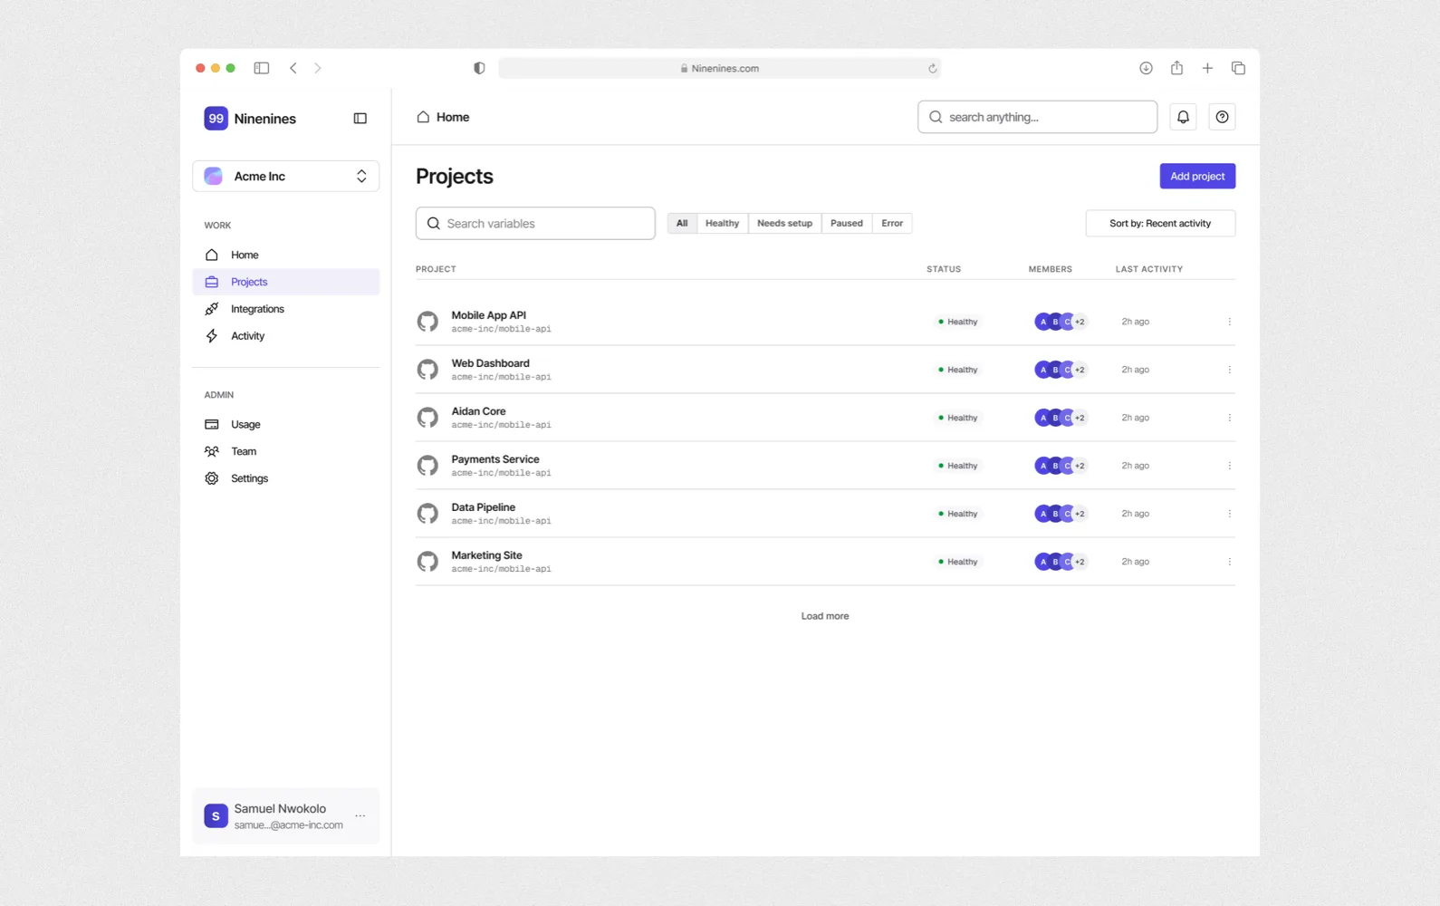Focus the Search variables field

click(535, 224)
